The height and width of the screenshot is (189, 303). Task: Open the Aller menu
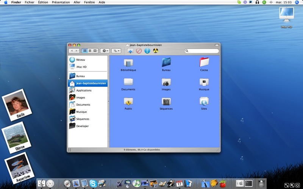(x=77, y=2)
